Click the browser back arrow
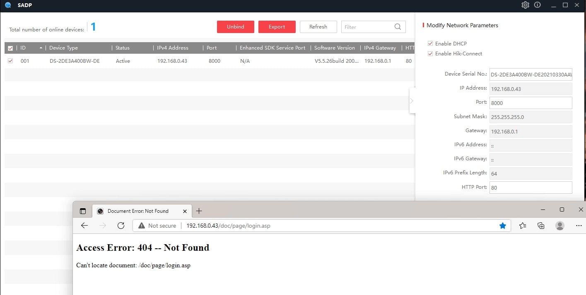Screen dimensions: 586x295 coord(84,226)
